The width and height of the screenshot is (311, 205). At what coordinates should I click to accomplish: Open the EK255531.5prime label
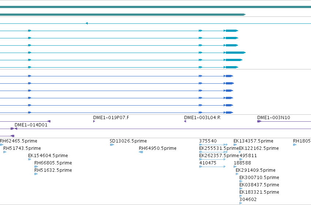[219, 148]
